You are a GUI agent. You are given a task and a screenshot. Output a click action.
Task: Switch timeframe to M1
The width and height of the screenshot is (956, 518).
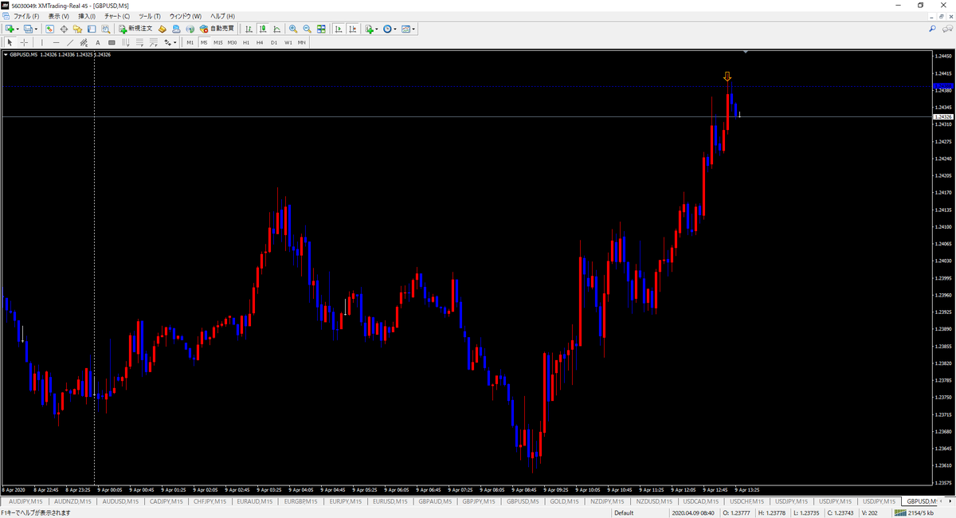pos(190,42)
